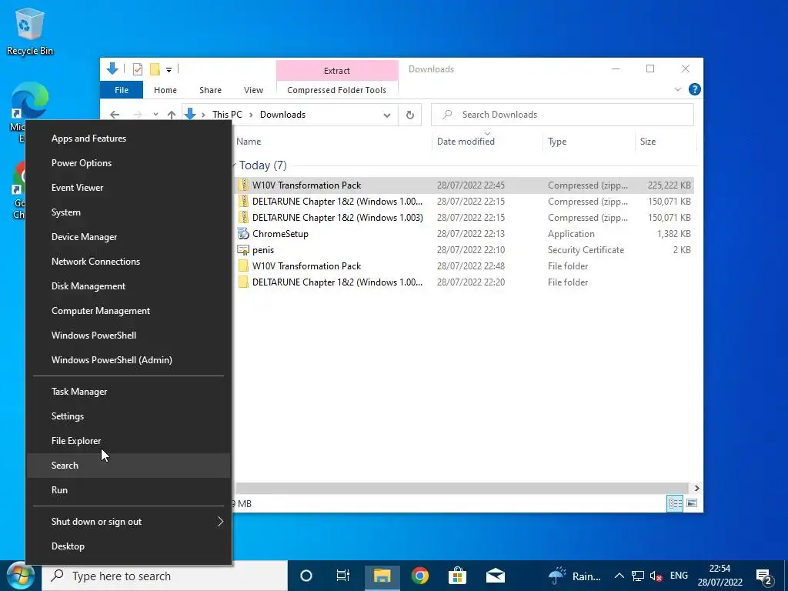Click Downloads in the address breadcrumb
Viewport: 788px width, 591px height.
click(x=282, y=115)
